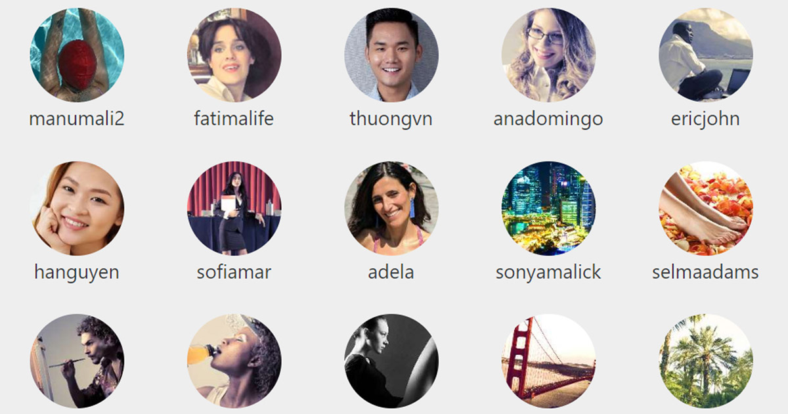Select the black and white portrait avatar
788x414 pixels.
coord(391,361)
